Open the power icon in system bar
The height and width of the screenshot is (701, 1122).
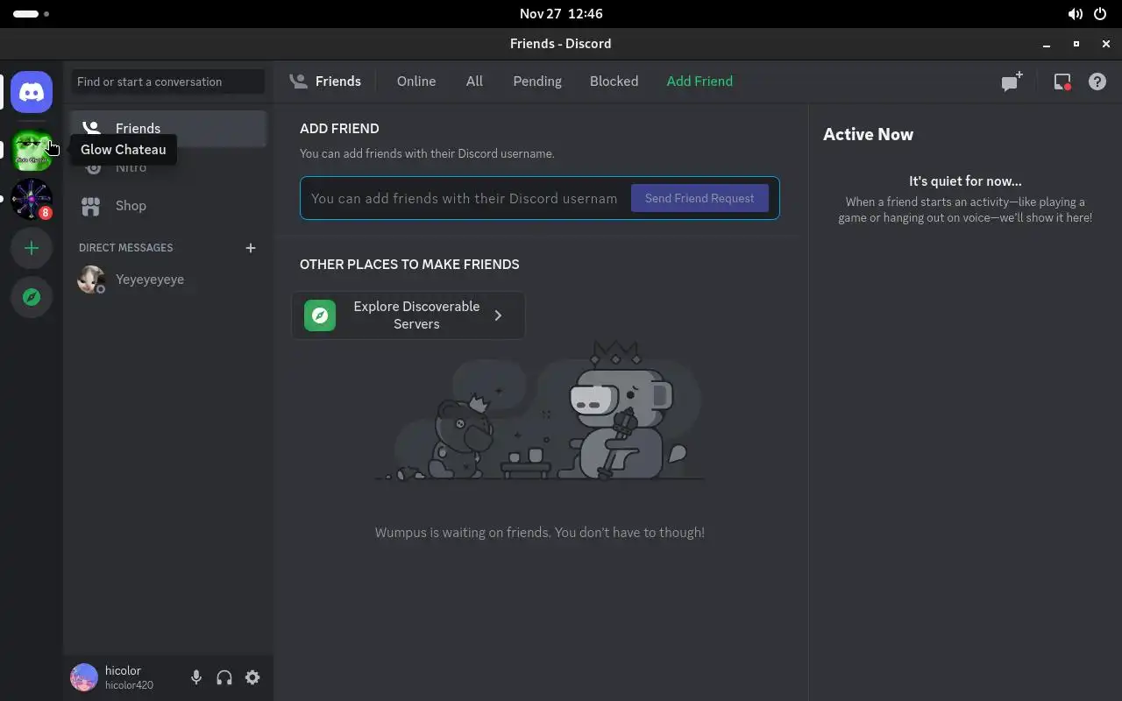[x=1101, y=14]
